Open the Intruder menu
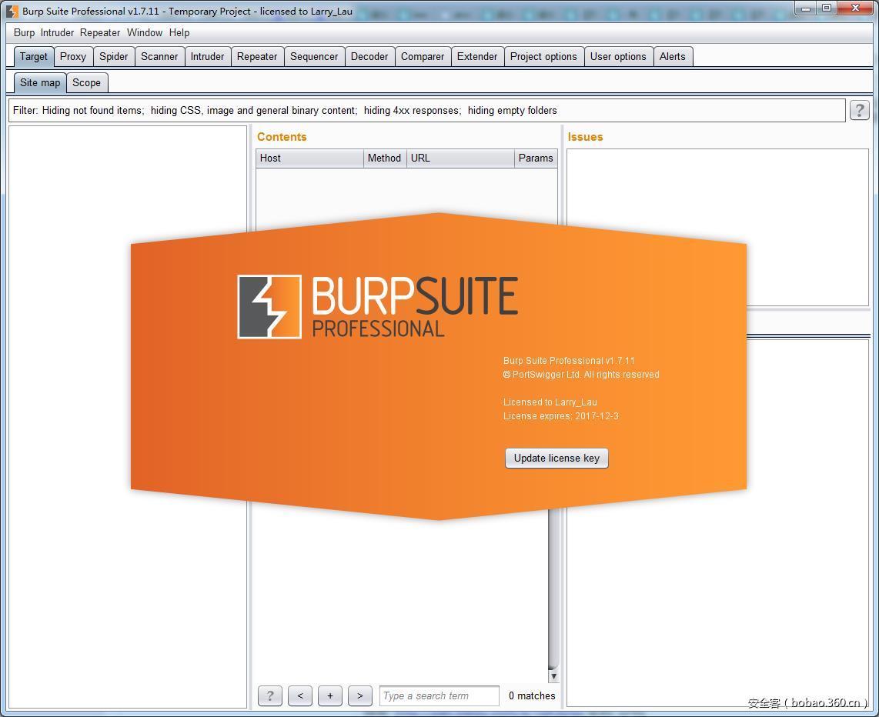The height and width of the screenshot is (717, 879). pyautogui.click(x=57, y=32)
